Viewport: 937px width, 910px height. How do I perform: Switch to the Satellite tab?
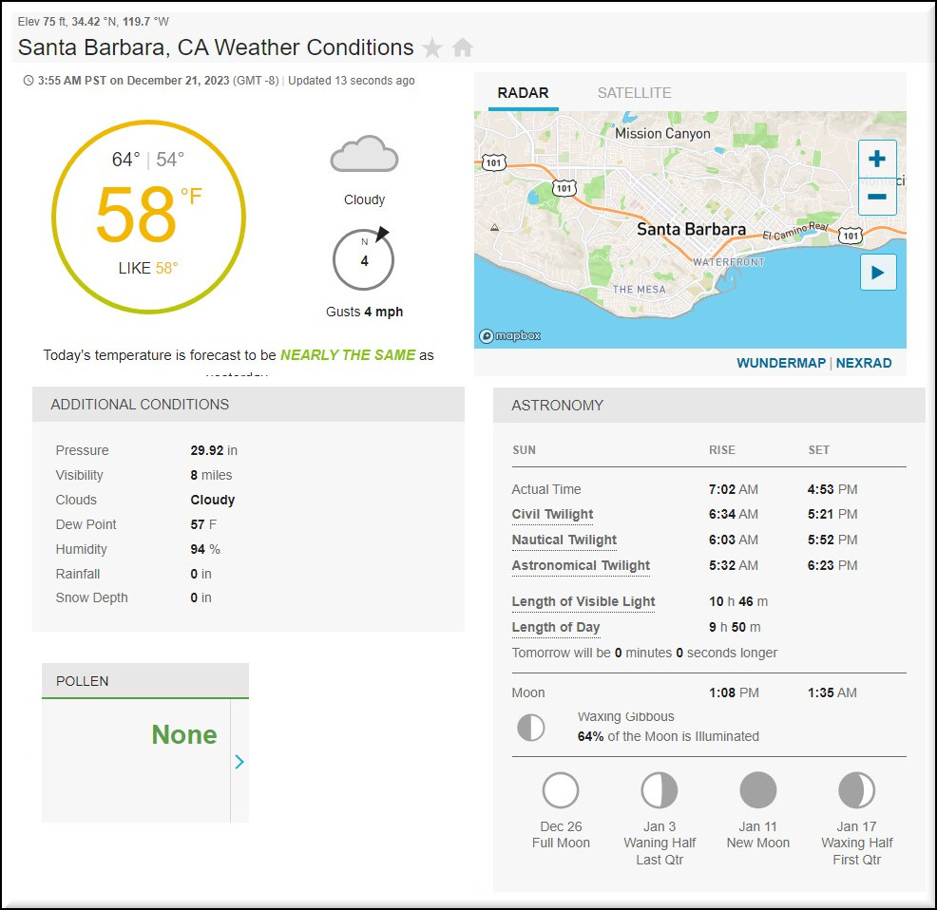tap(634, 93)
